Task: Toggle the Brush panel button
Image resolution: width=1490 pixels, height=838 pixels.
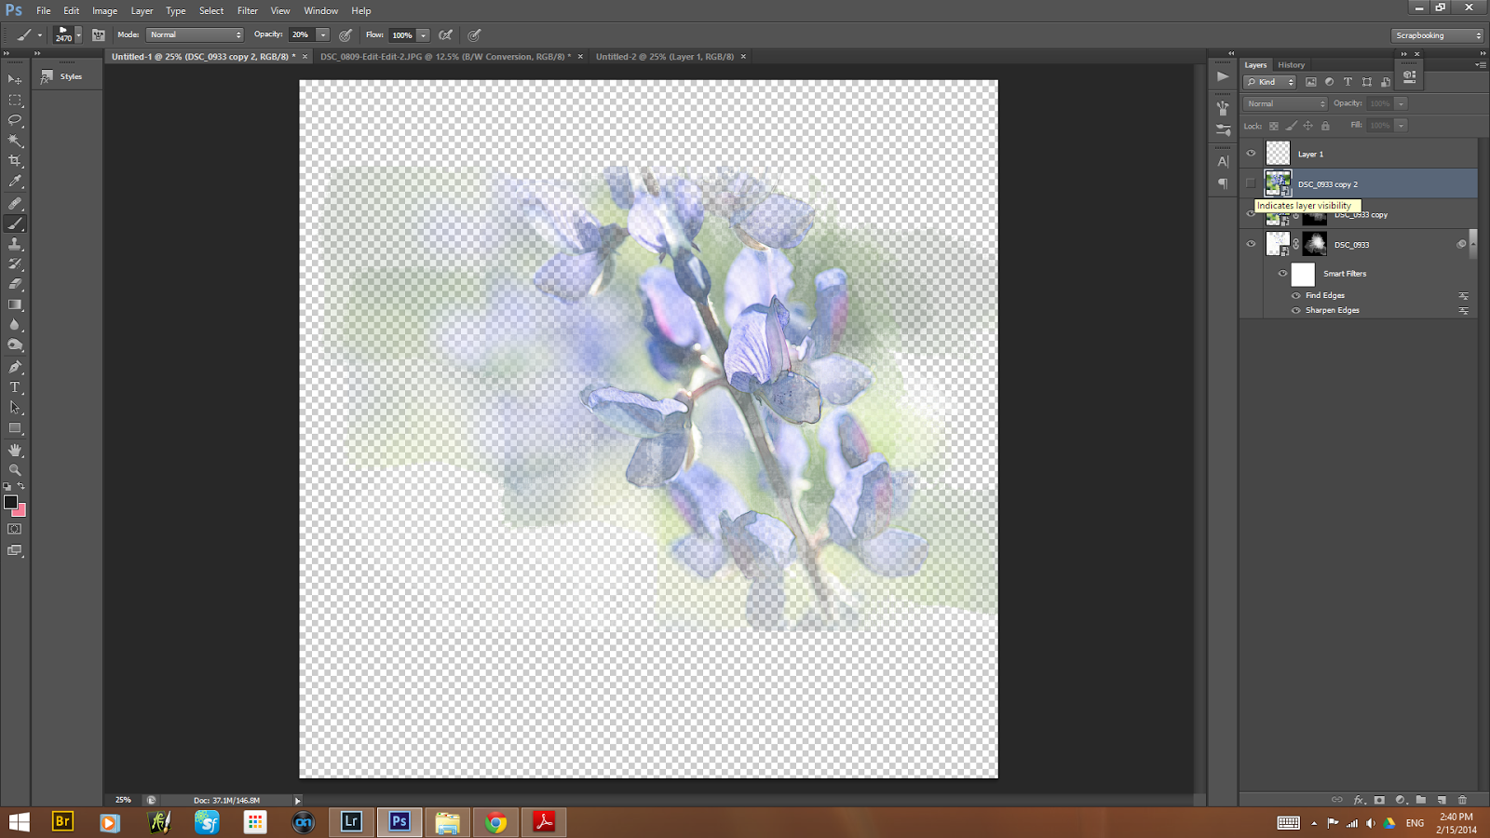Action: click(x=99, y=35)
